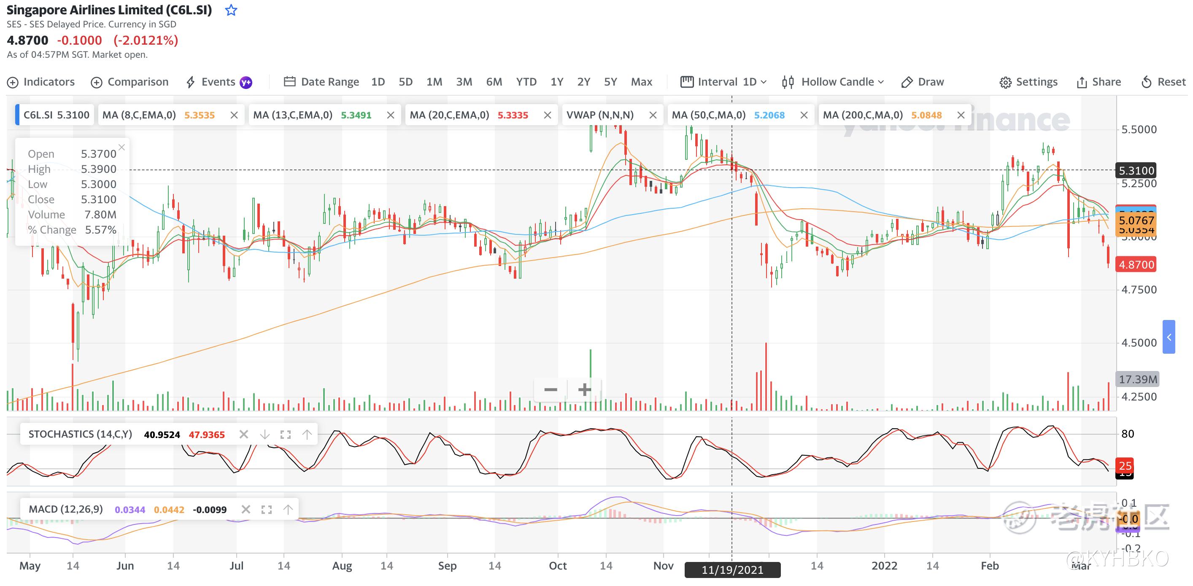Remove MA (200,C,MA,0) indicator
1193x586 pixels.
(x=961, y=115)
